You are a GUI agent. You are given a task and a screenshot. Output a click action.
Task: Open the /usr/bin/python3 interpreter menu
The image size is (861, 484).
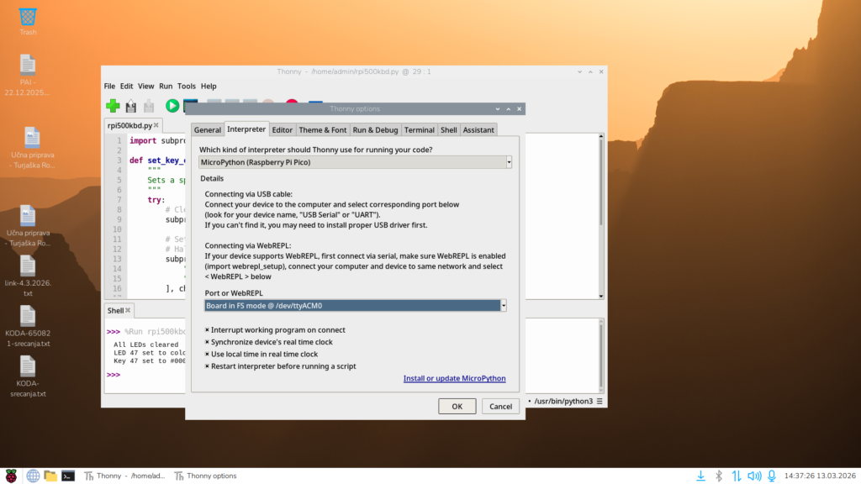pyautogui.click(x=569, y=402)
